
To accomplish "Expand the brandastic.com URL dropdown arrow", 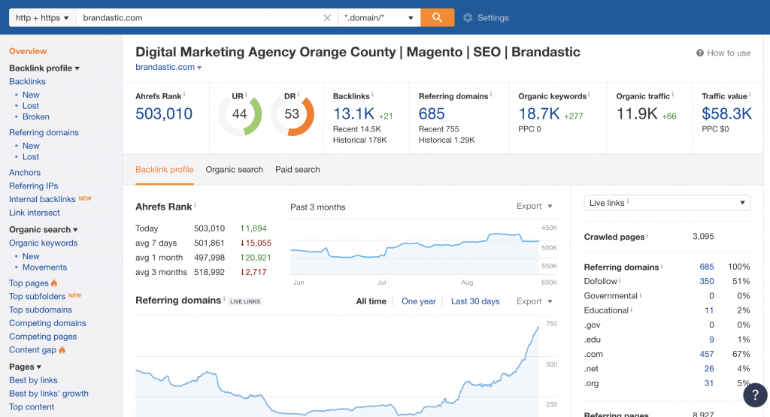I will tap(199, 68).
